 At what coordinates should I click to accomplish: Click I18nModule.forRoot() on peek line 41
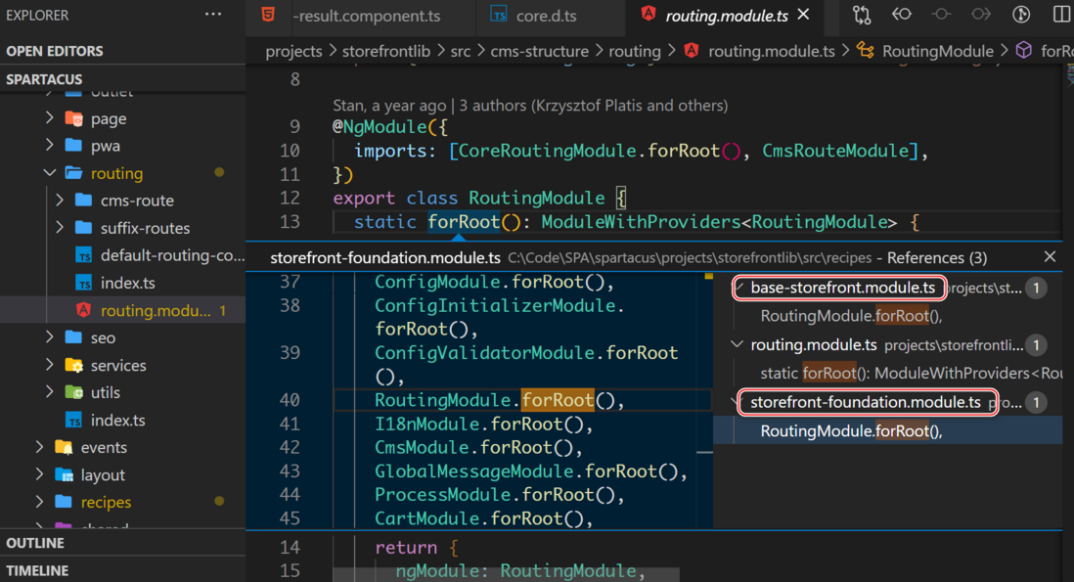click(x=483, y=425)
